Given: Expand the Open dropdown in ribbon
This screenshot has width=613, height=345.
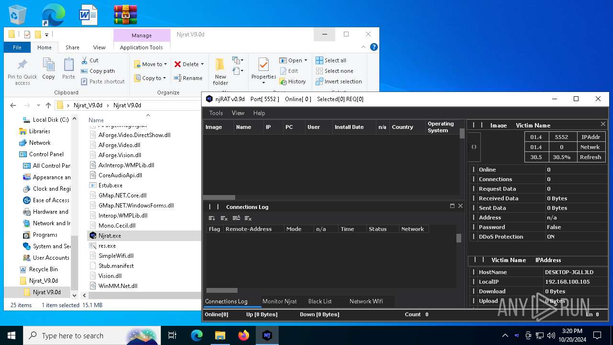Looking at the screenshot, I should 306,60.
